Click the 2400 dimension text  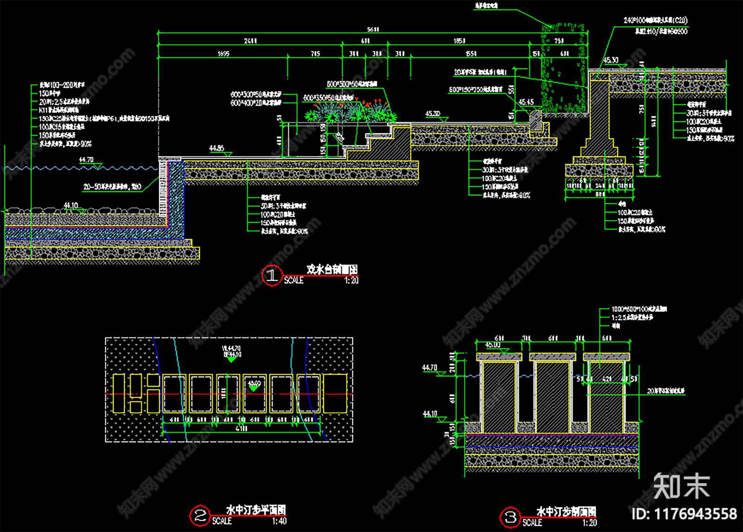[250, 41]
